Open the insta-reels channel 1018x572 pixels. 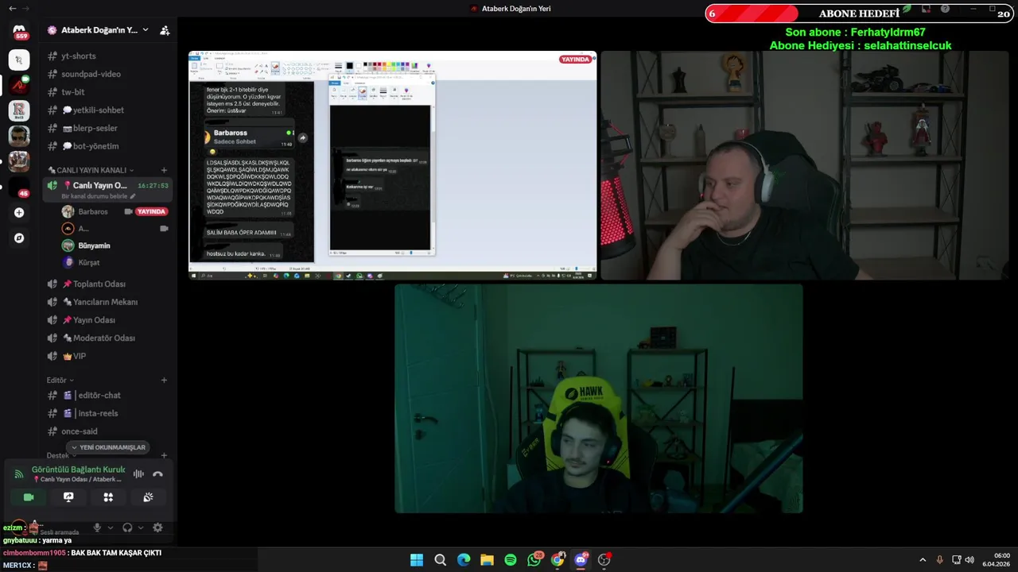click(107, 413)
